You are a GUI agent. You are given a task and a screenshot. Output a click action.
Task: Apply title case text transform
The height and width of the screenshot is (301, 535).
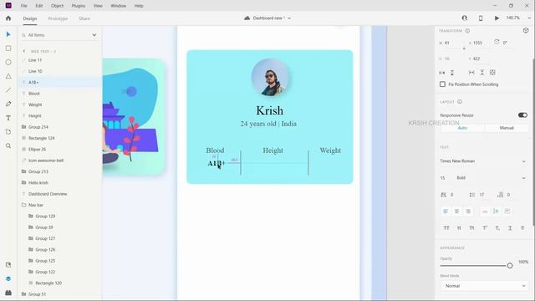471,228
